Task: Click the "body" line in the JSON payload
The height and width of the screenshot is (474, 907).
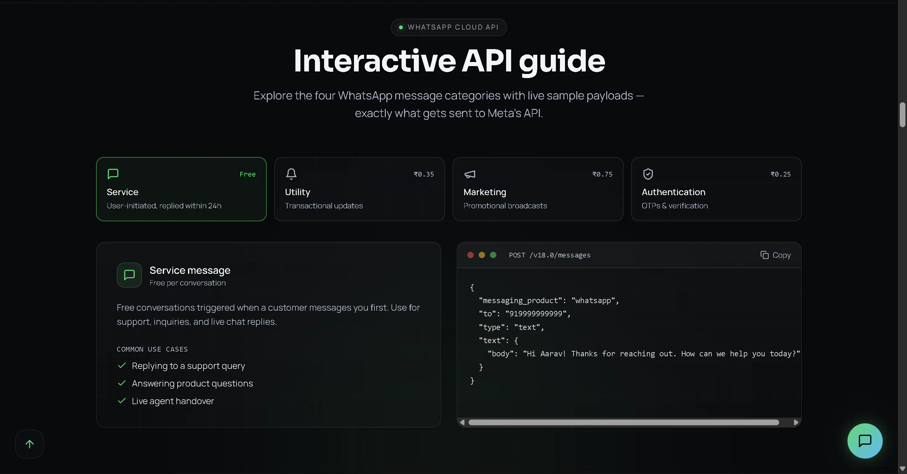Action: point(644,354)
